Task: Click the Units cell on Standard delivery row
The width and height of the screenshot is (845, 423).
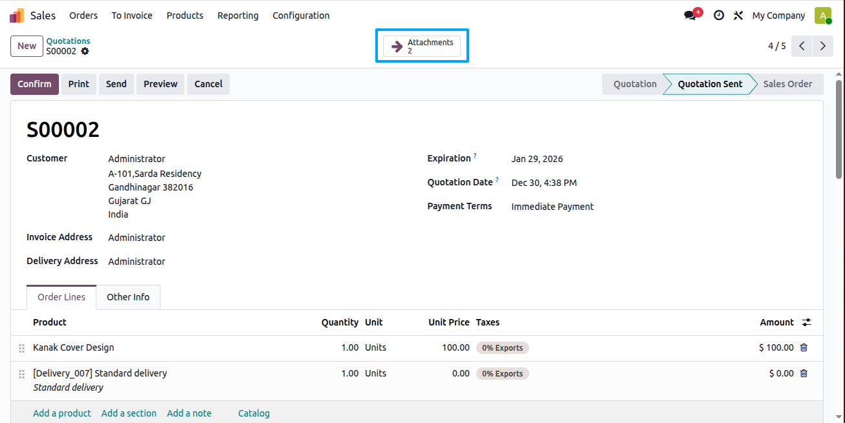Action: (375, 373)
